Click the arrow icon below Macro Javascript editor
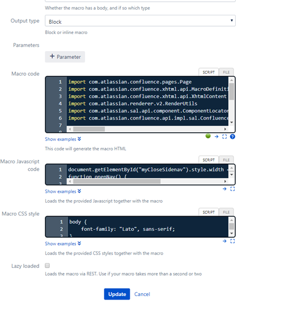The height and width of the screenshot is (312, 289). pyautogui.click(x=224, y=189)
